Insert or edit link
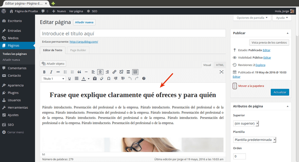Screen dimensions: 299x162 pos(114,72)
